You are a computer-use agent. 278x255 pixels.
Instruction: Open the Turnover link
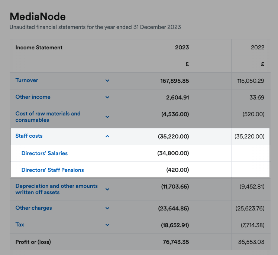pyautogui.click(x=27, y=80)
